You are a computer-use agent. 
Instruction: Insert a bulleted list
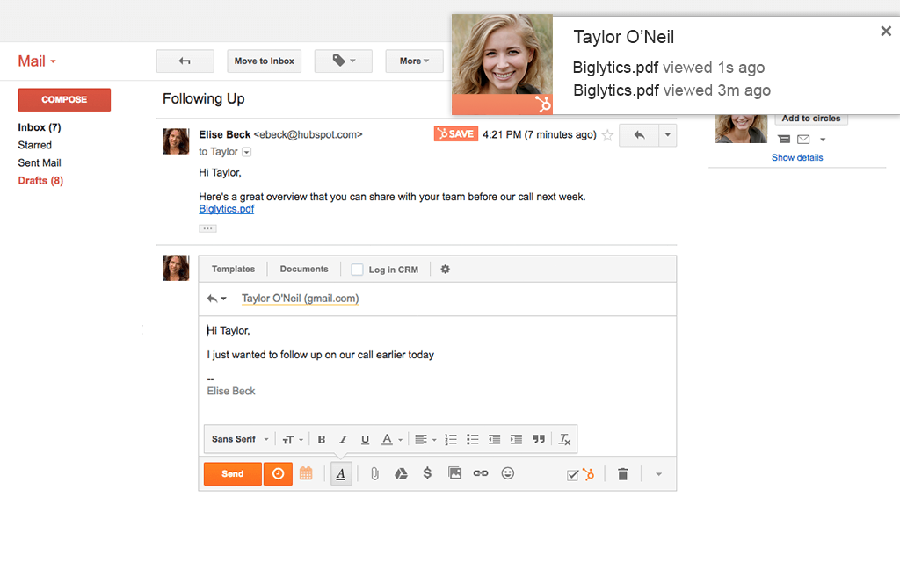coord(472,439)
